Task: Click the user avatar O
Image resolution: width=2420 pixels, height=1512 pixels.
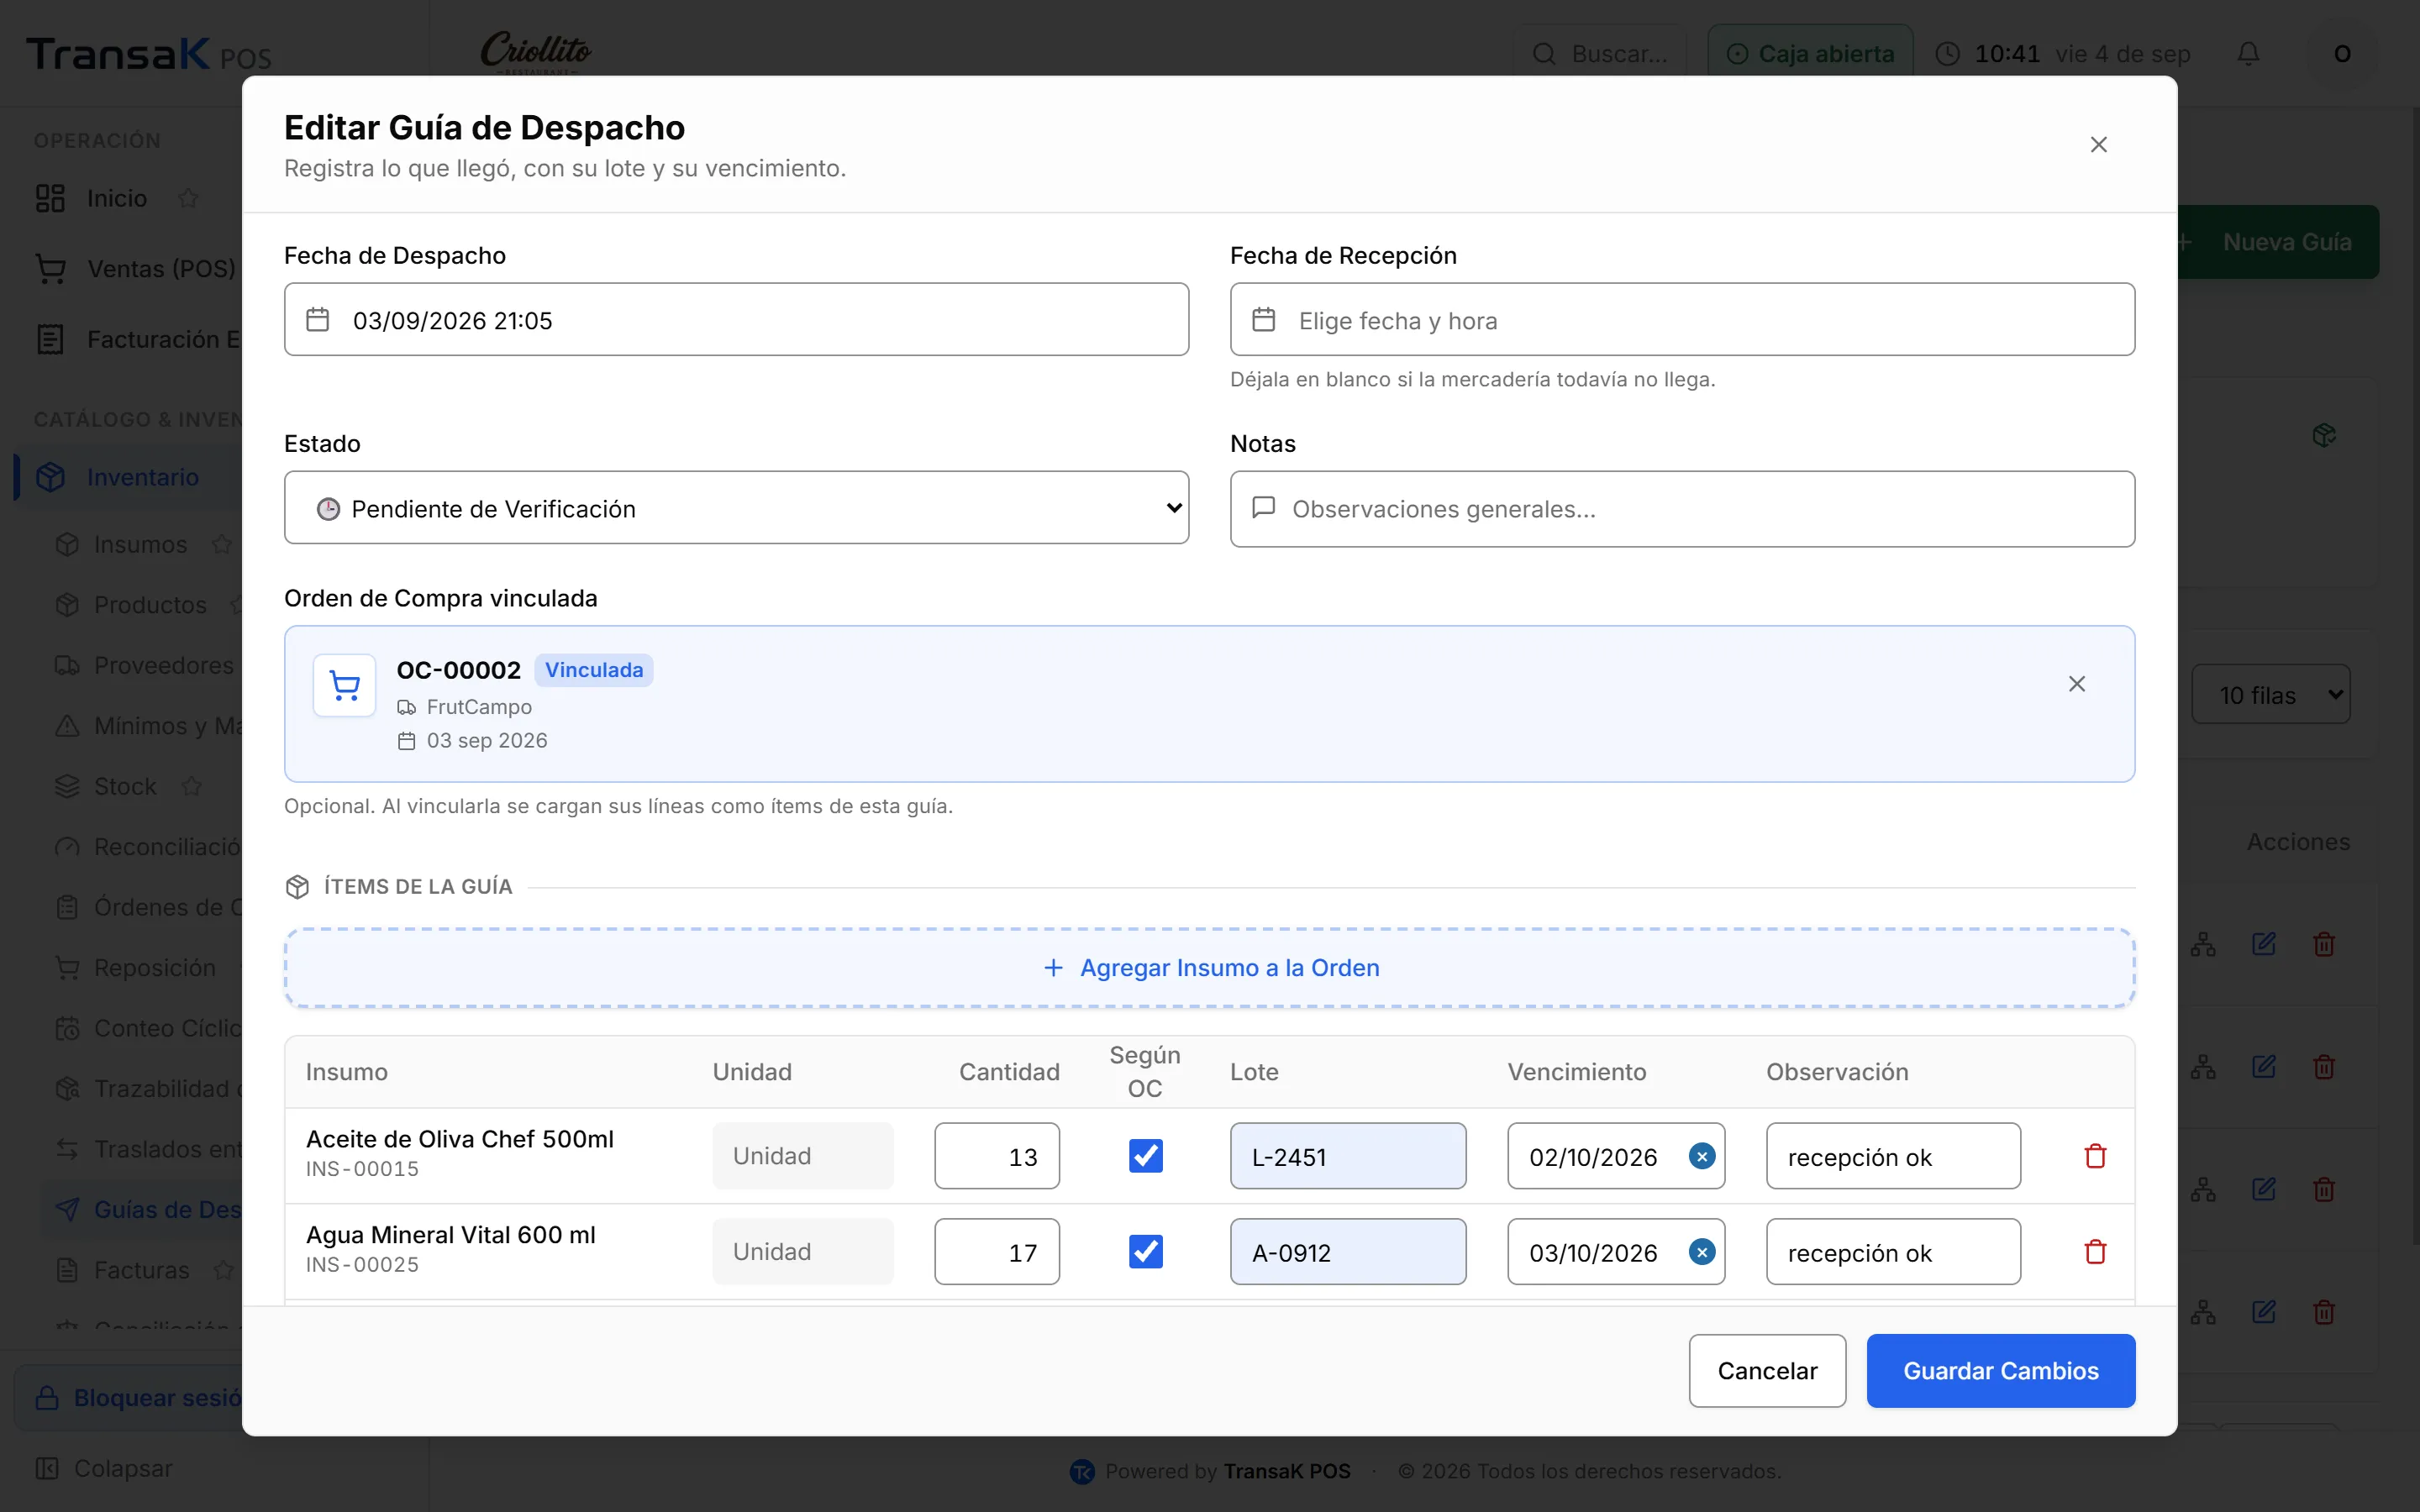Action: 2342,54
